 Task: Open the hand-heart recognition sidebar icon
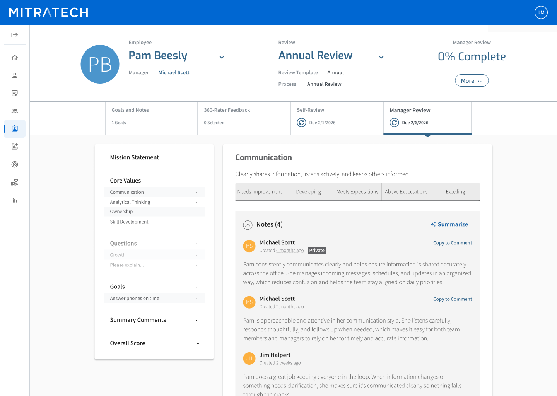[x=15, y=182]
